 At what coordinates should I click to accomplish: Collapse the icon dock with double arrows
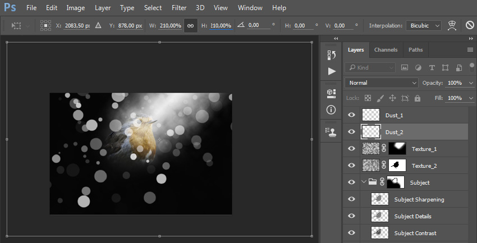[x=336, y=39]
